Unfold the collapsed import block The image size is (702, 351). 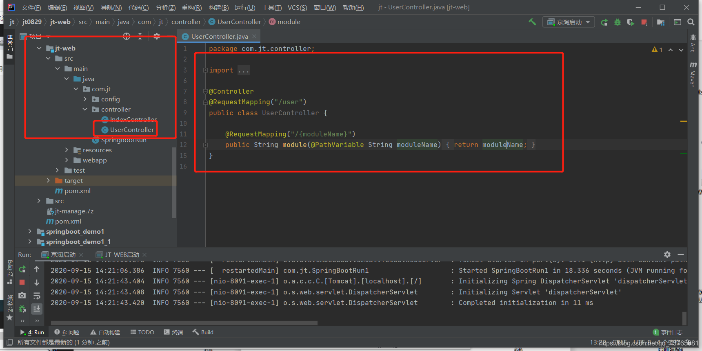[x=205, y=70]
